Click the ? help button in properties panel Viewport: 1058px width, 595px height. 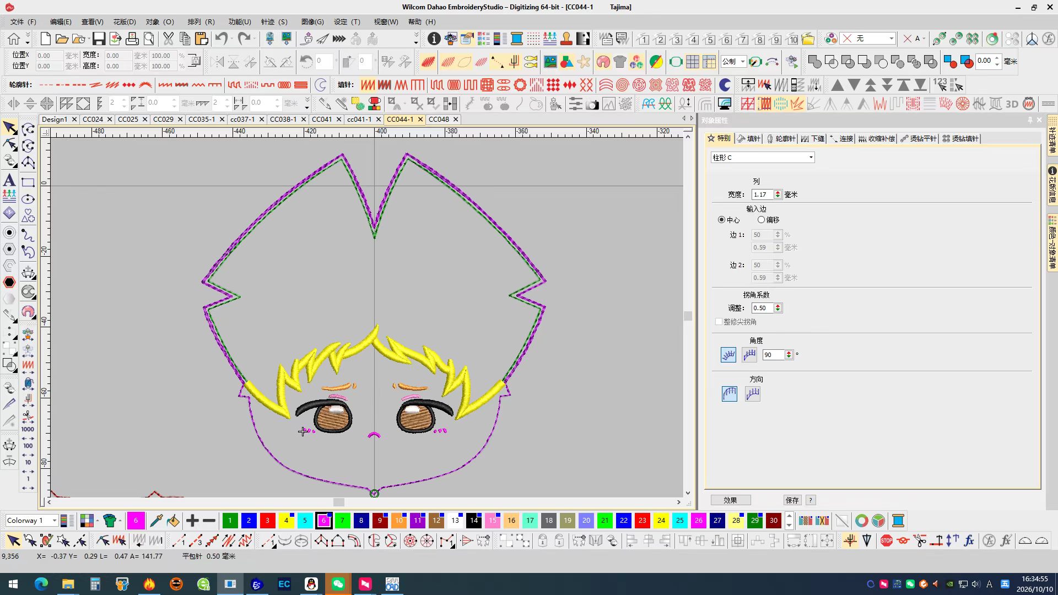pyautogui.click(x=810, y=500)
